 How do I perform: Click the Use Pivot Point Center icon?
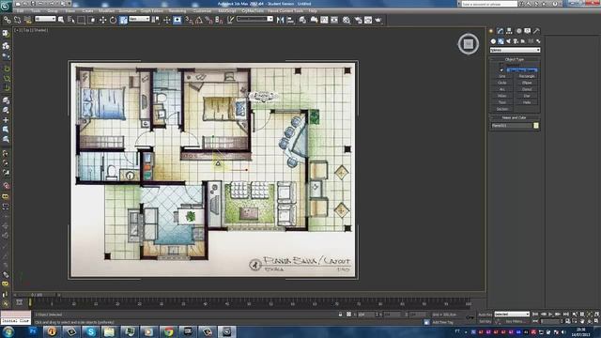tap(155, 20)
